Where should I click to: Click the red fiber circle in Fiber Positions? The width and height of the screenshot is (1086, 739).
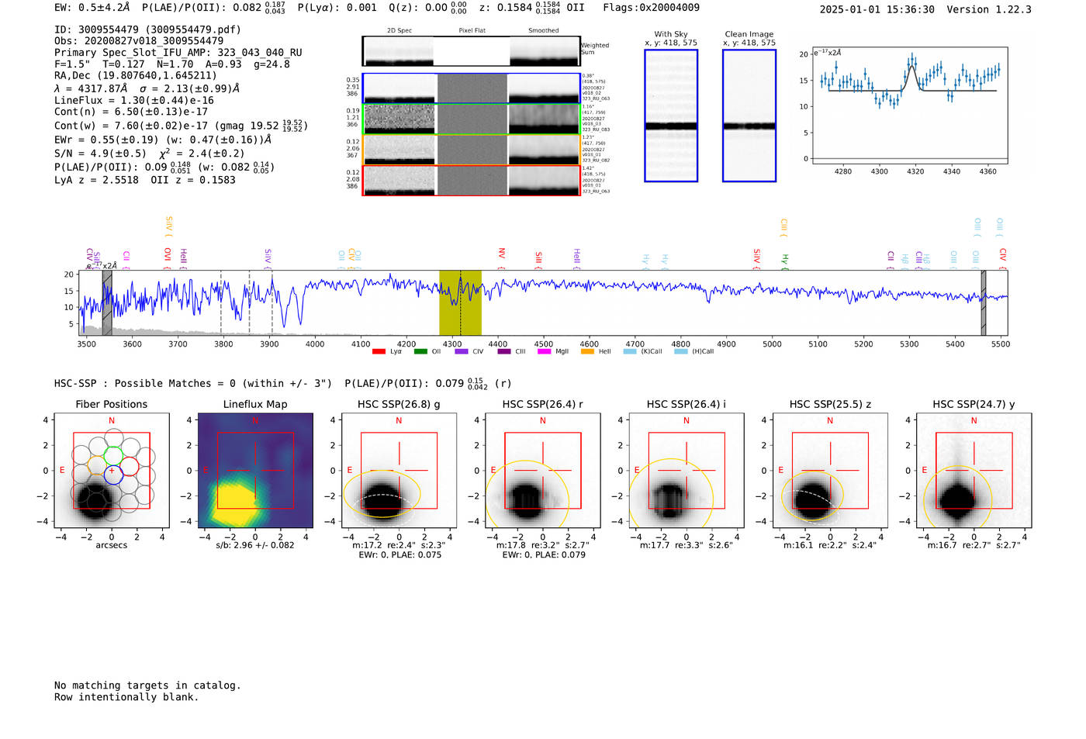(130, 466)
